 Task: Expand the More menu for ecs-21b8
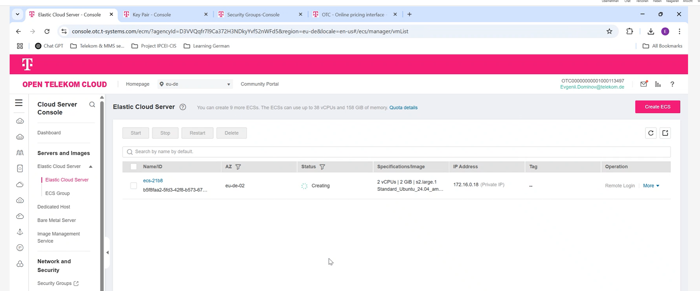point(651,186)
